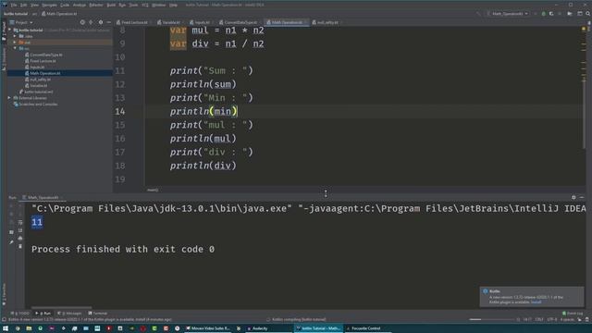Clear all console output trash icon
592x333 pixels.
[20, 246]
